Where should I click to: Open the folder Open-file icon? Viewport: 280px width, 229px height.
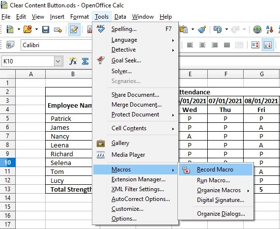coord(28,29)
